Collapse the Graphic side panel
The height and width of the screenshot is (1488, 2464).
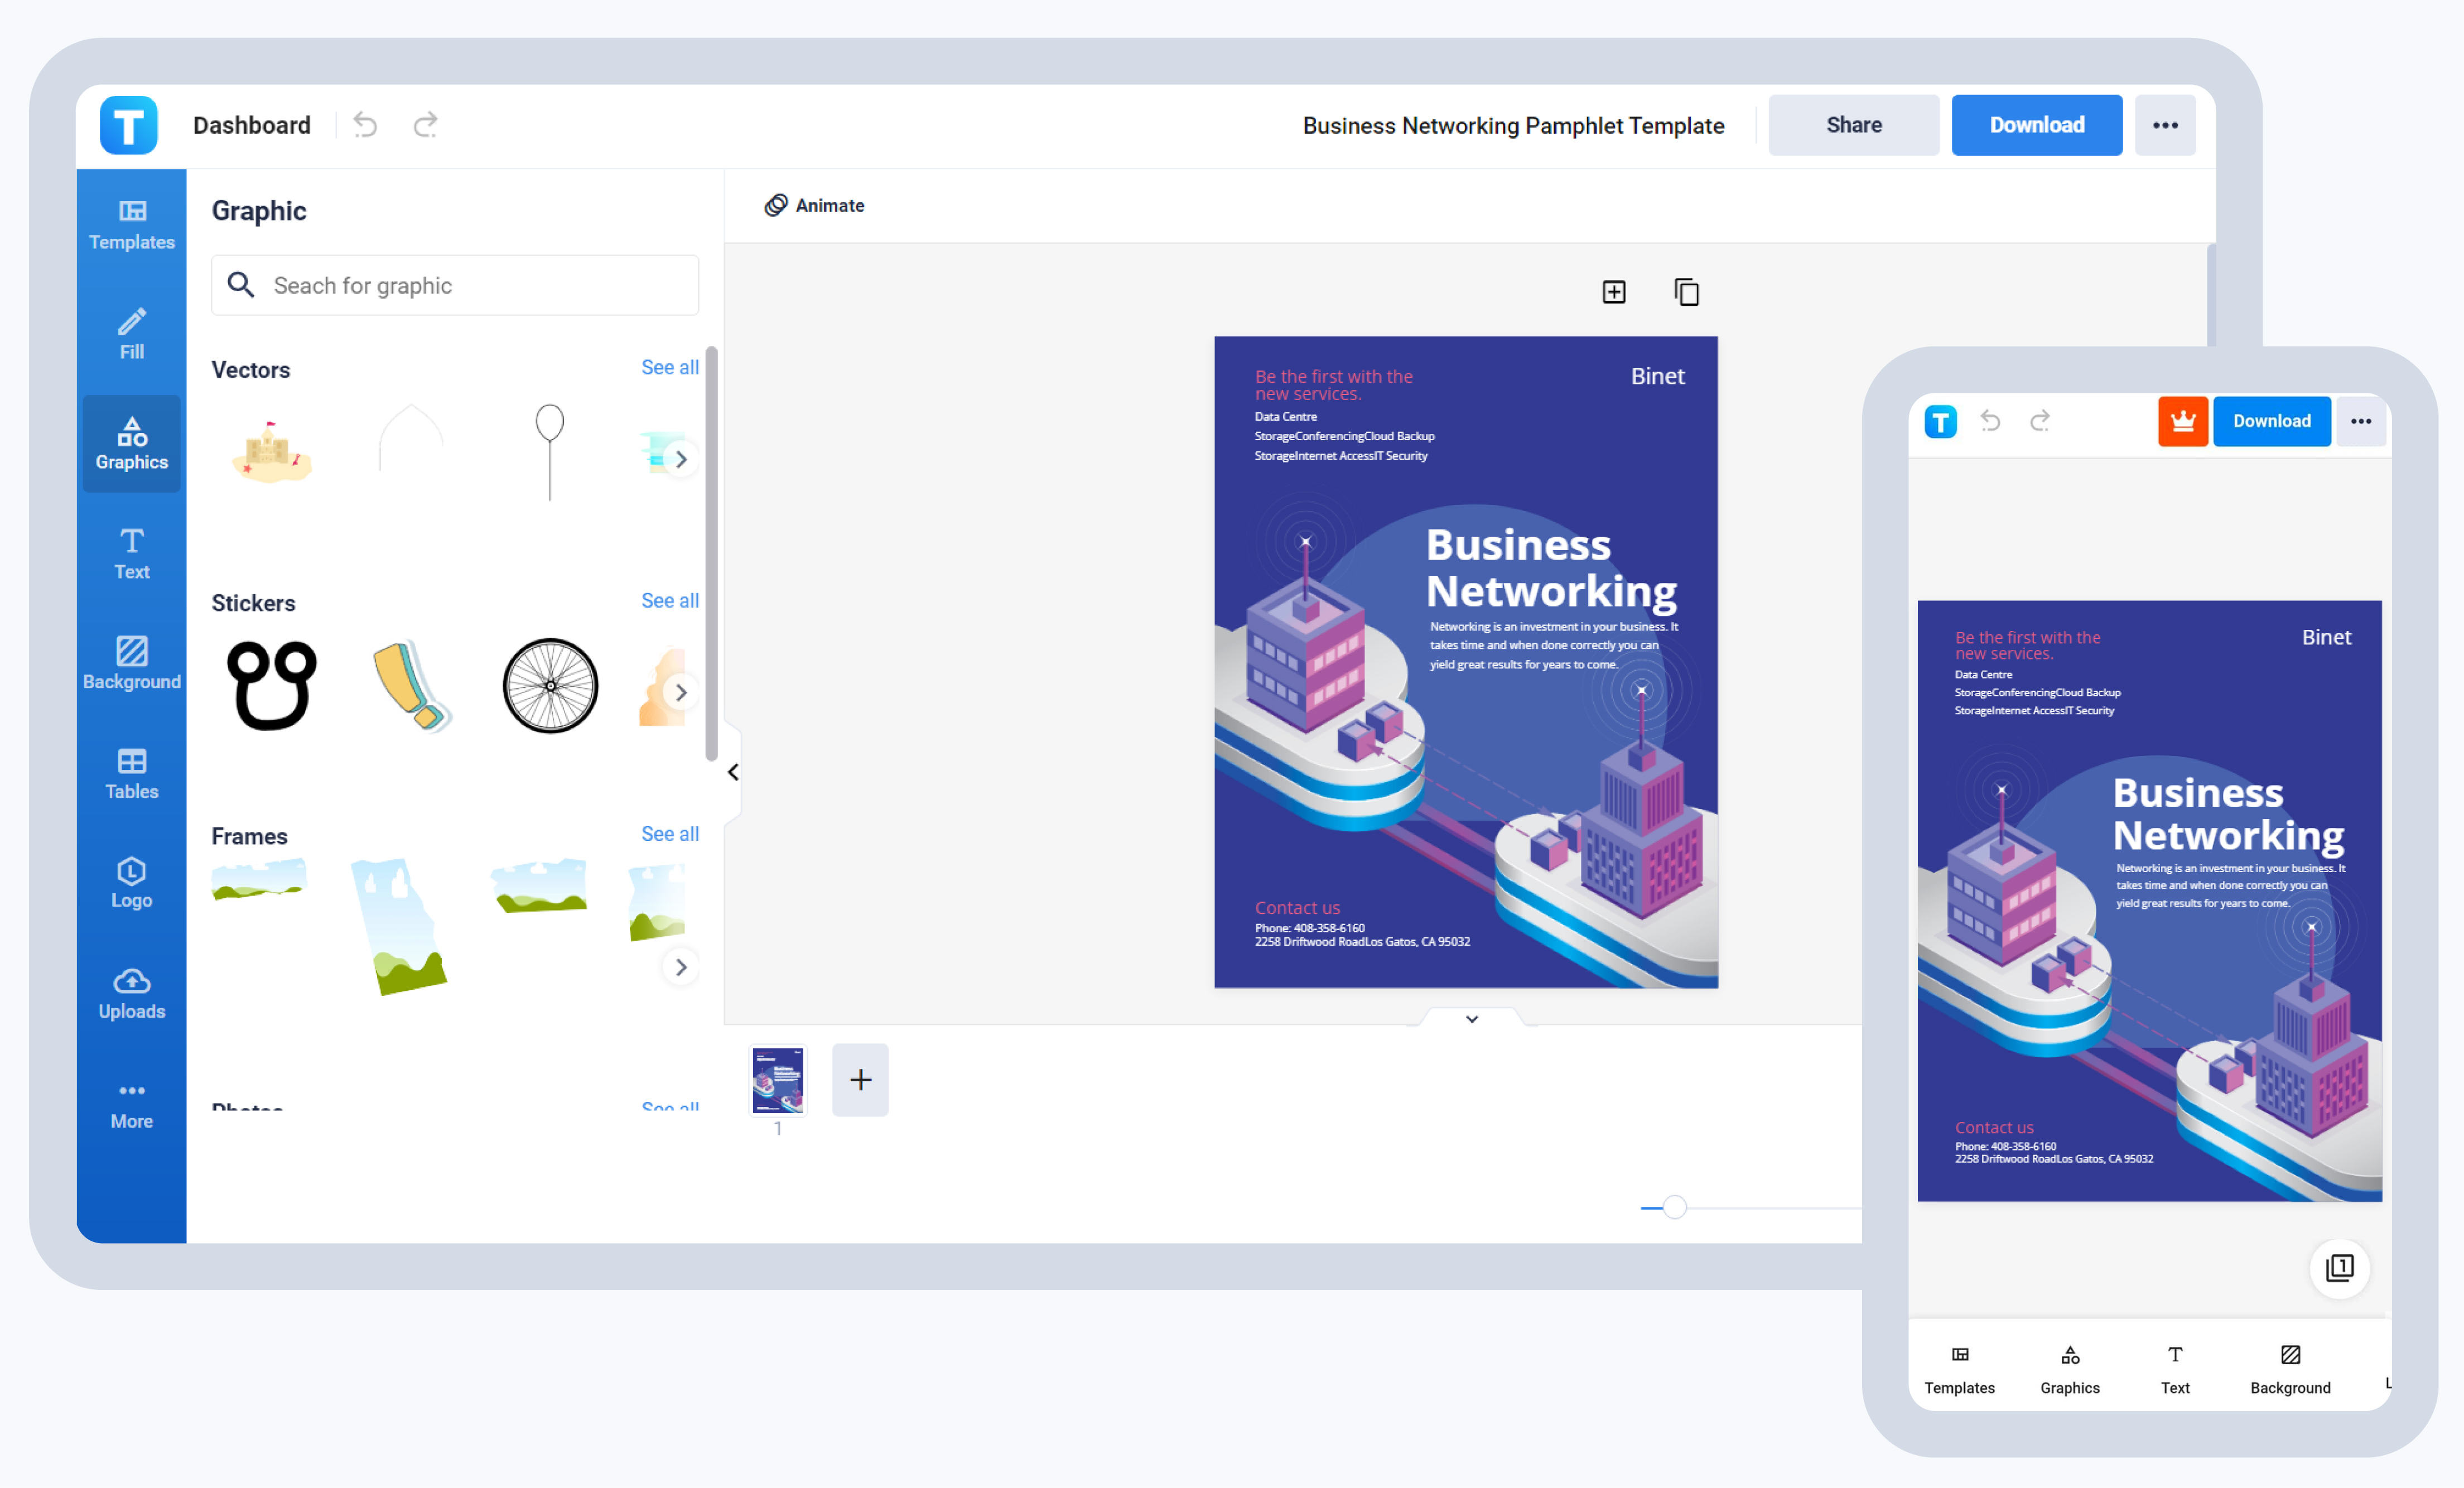733,771
